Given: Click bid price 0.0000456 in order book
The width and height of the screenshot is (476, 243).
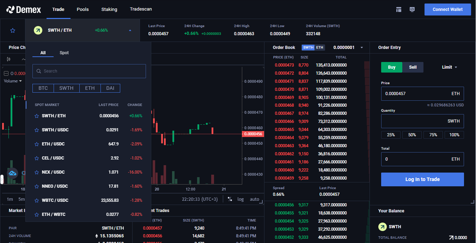Looking at the screenshot, I should click(x=284, y=205).
